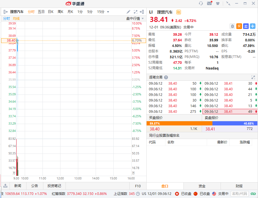The width and height of the screenshot is (258, 198).
Task: Expand the 逐笔交易 tick trade panel
Action: tap(253, 77)
